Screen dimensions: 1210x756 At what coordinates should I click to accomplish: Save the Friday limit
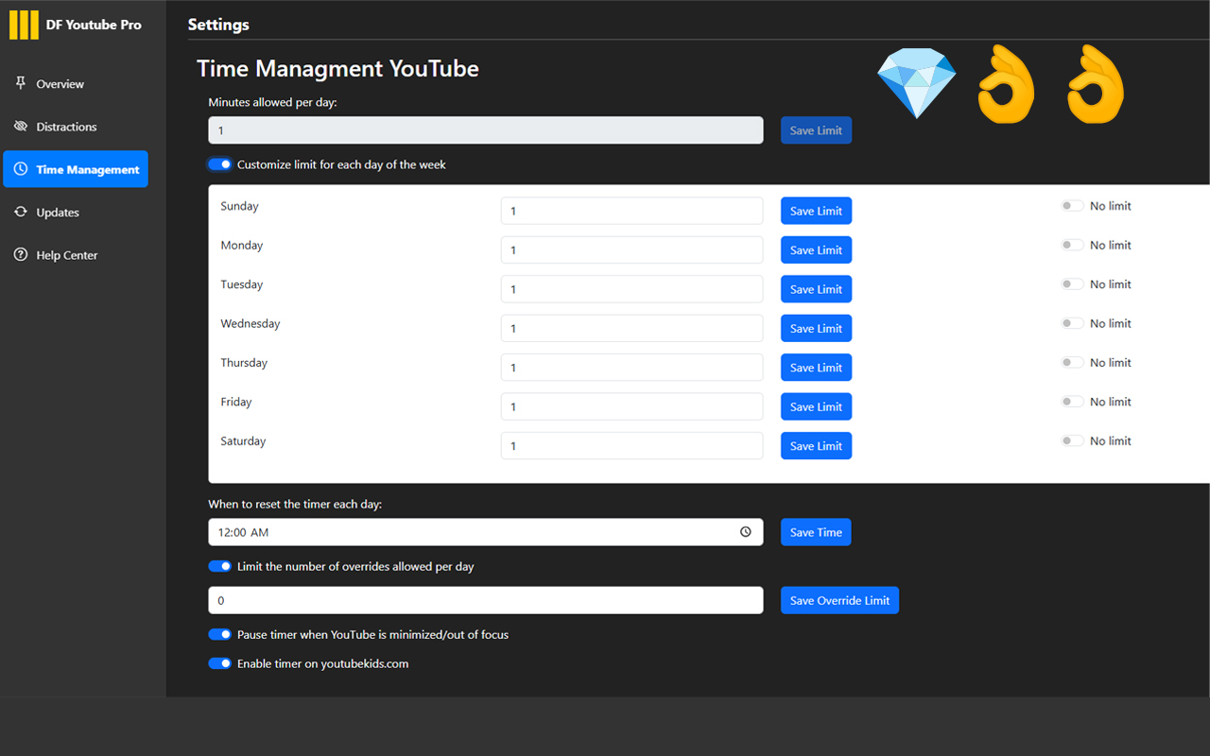click(816, 407)
